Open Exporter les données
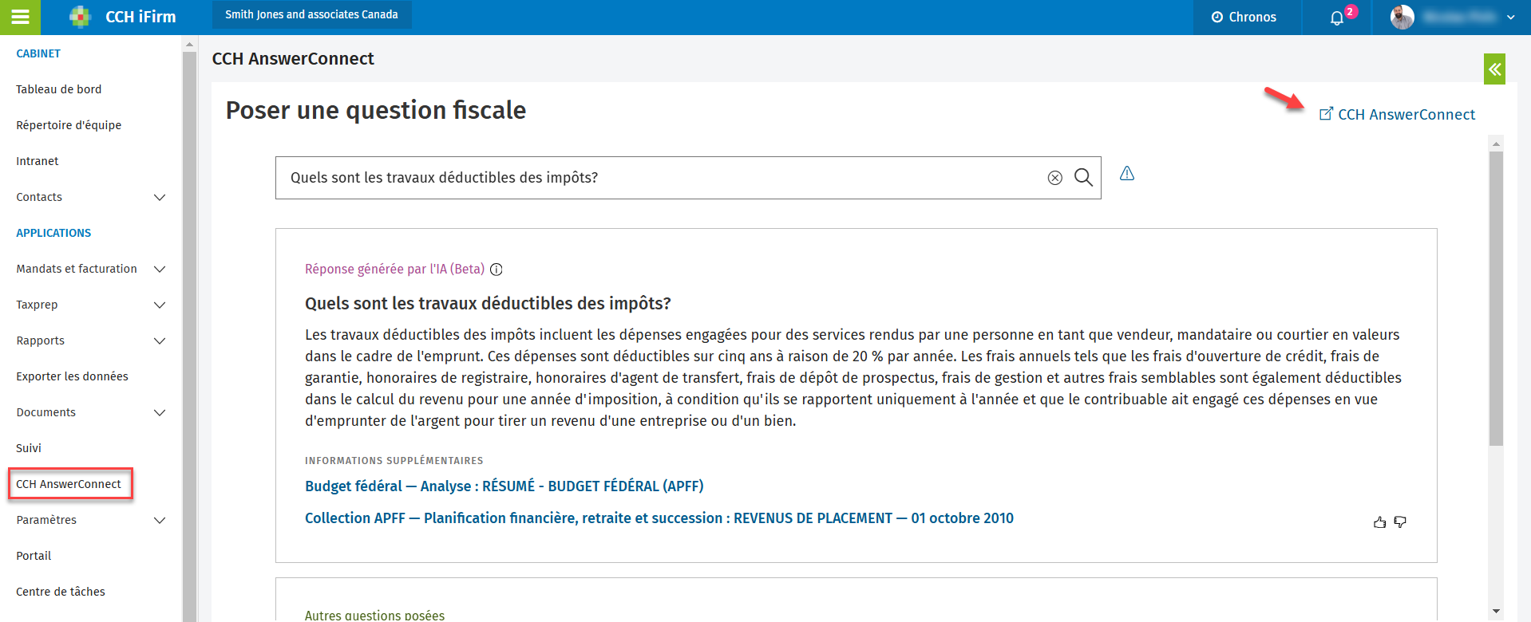 tap(72, 376)
